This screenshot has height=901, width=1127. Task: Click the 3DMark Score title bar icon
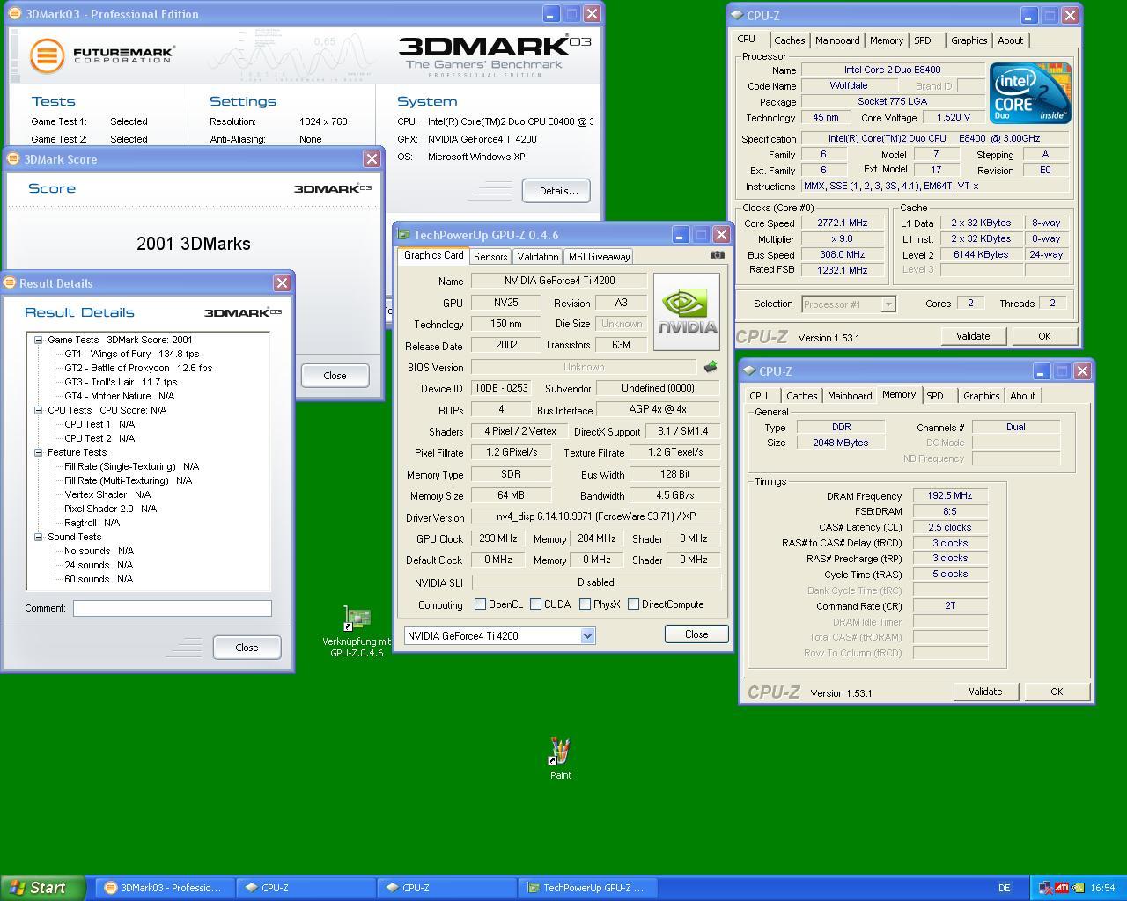coord(13,158)
